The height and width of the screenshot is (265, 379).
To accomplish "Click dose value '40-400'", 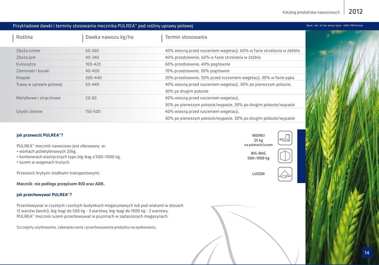I will coord(92,71).
